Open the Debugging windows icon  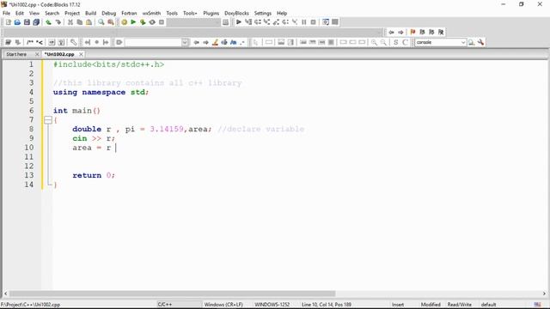[326, 22]
